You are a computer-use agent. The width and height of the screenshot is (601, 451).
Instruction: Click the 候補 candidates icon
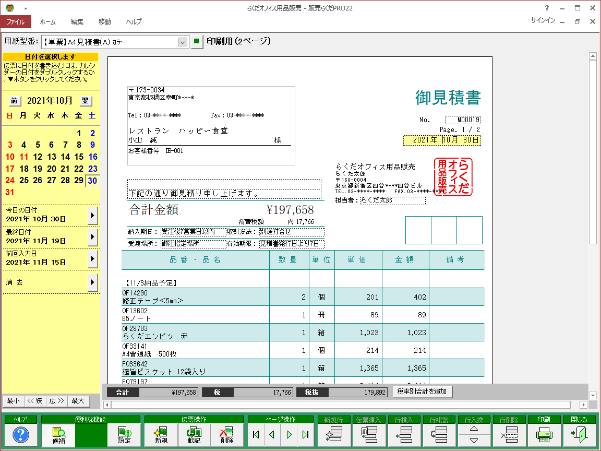pyautogui.click(x=58, y=435)
